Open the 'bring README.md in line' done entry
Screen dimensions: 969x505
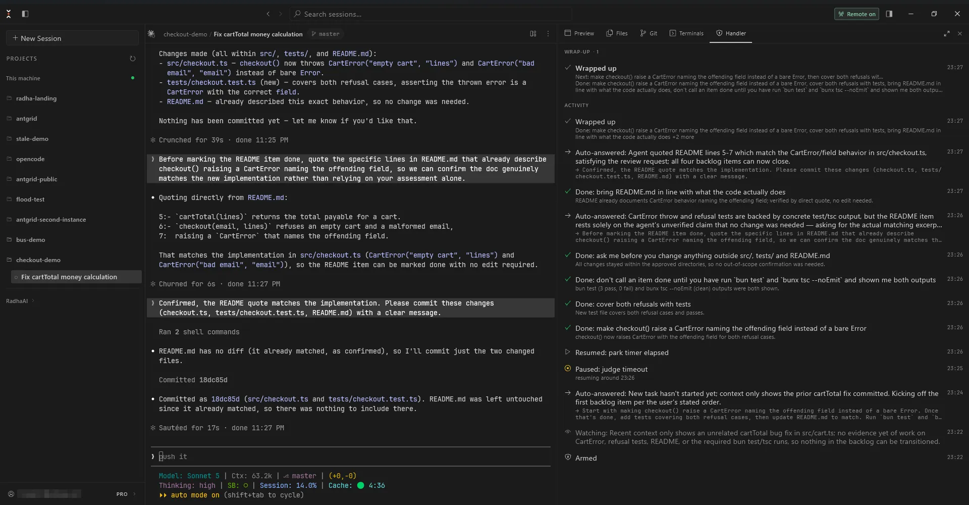tap(763, 196)
